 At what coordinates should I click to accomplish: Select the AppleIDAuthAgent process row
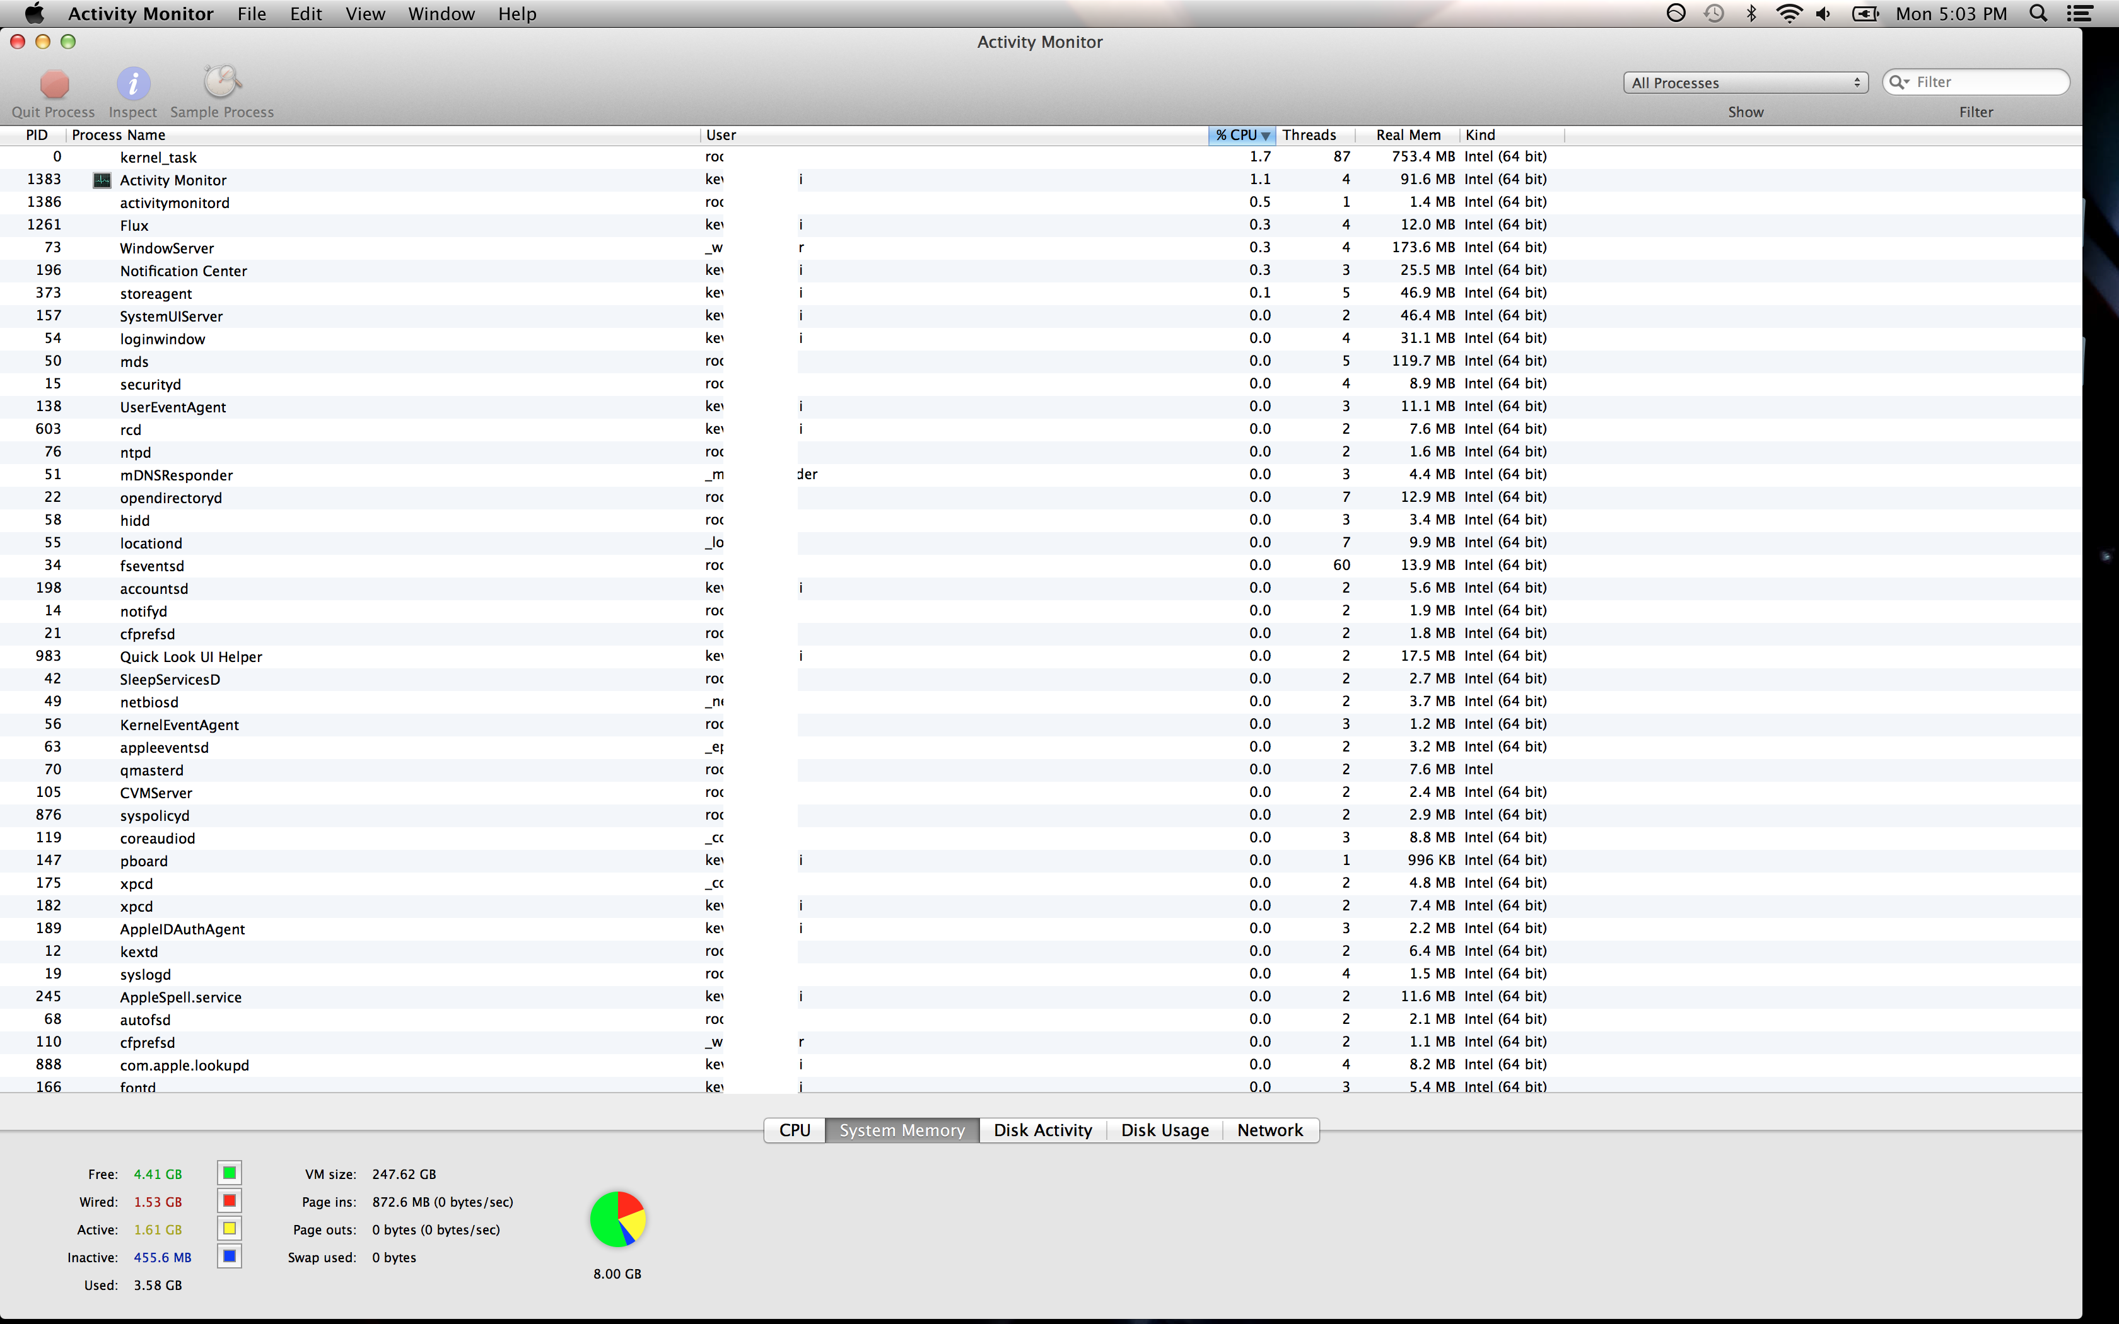click(x=1040, y=929)
